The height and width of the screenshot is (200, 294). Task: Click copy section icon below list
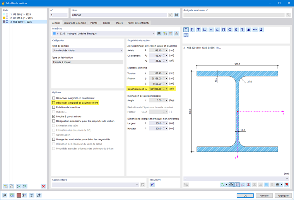(x=12, y=186)
